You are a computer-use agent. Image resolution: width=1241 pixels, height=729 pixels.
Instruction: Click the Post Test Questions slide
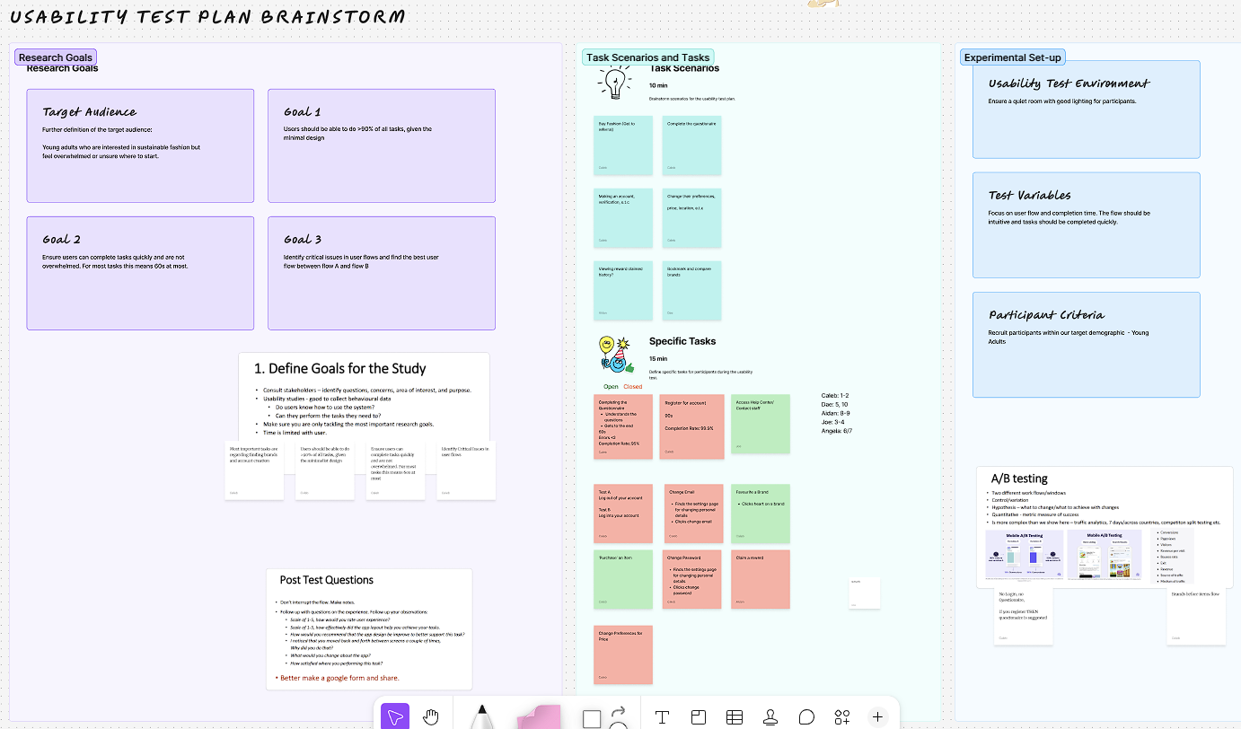(369, 628)
